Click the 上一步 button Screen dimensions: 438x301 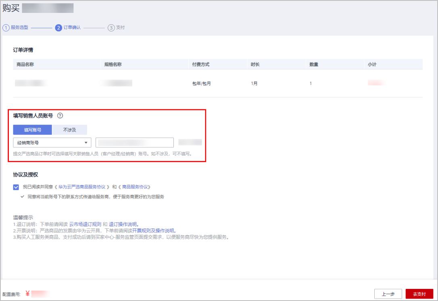click(388, 294)
